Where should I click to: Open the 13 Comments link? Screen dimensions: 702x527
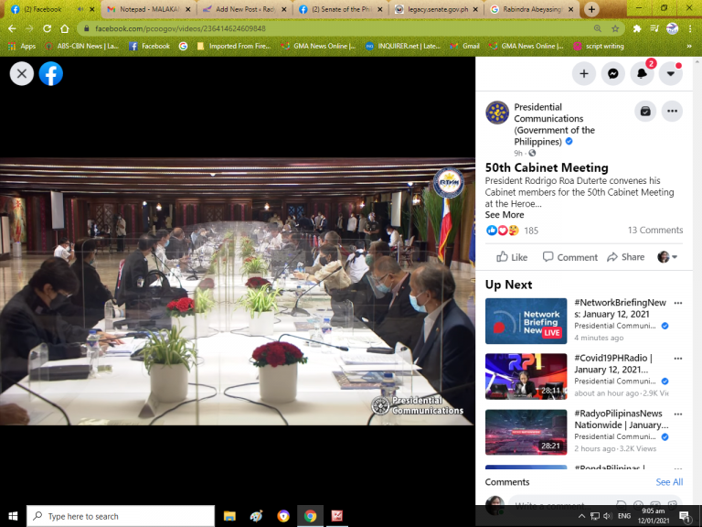(654, 231)
